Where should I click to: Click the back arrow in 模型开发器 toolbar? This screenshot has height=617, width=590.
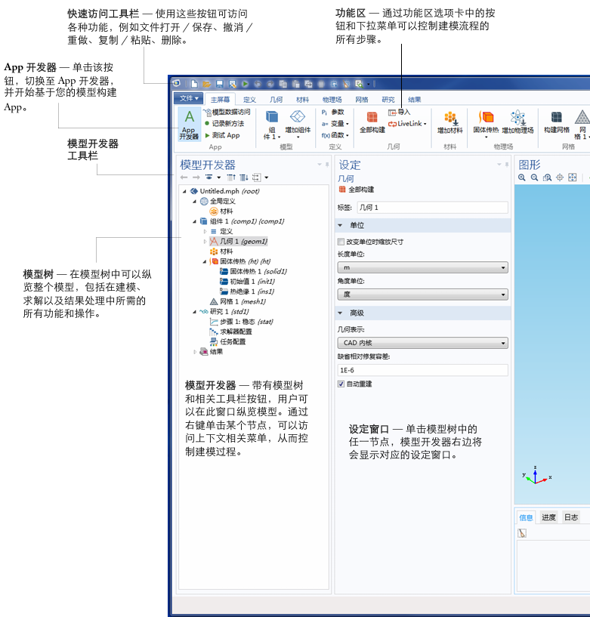[x=184, y=177]
